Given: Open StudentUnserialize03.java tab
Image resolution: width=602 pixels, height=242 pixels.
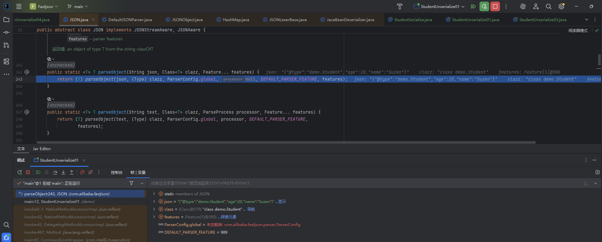Looking at the screenshot, I should click(540, 20).
